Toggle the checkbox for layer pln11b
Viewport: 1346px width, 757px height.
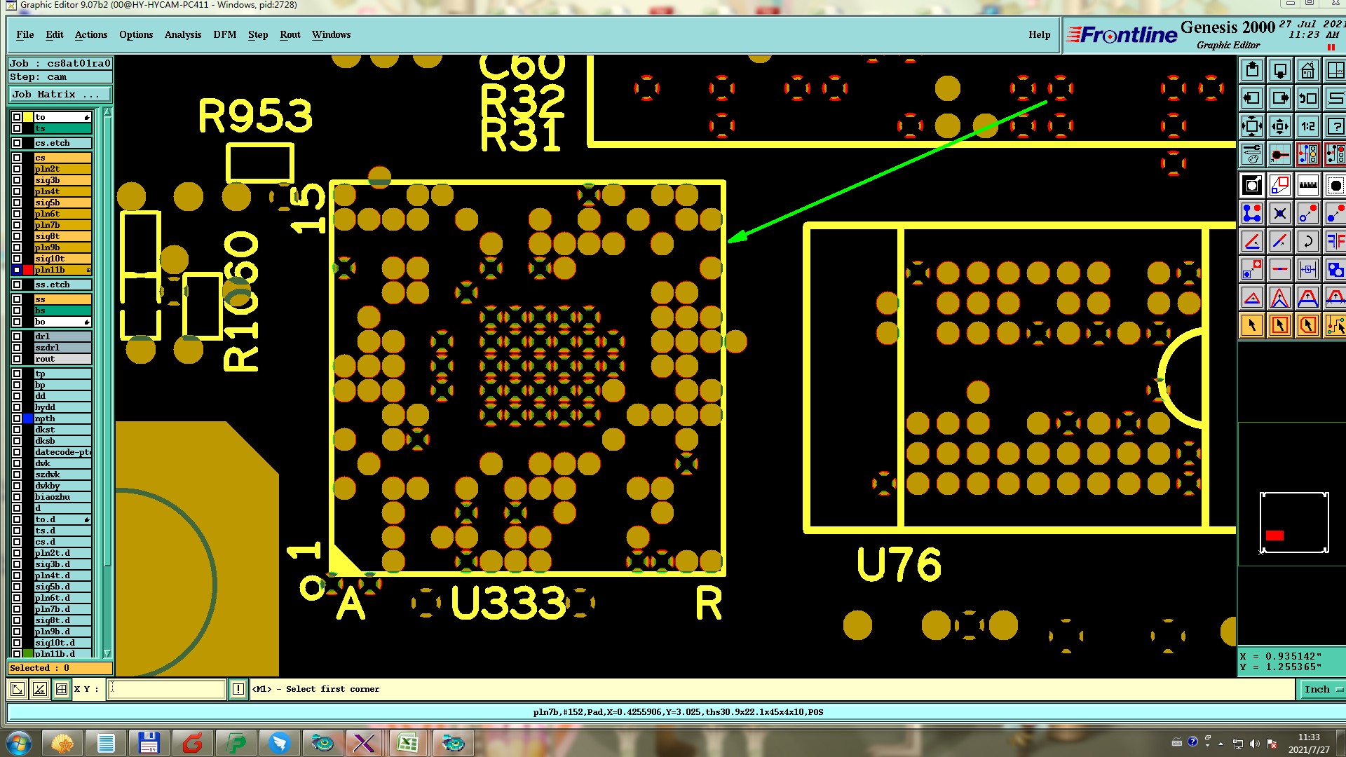point(17,270)
